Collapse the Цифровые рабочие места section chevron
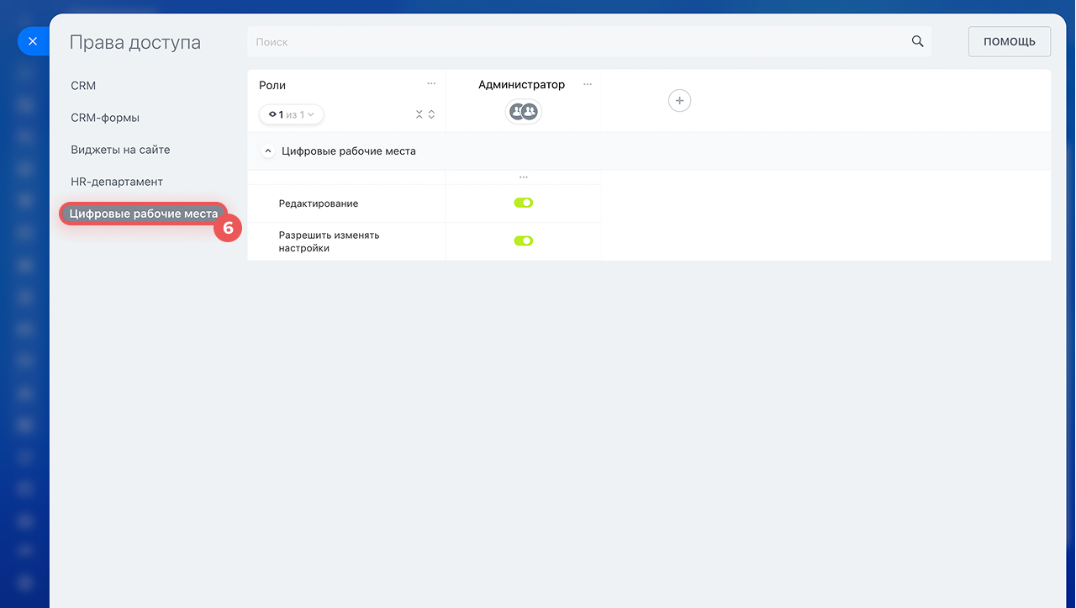 (x=268, y=151)
